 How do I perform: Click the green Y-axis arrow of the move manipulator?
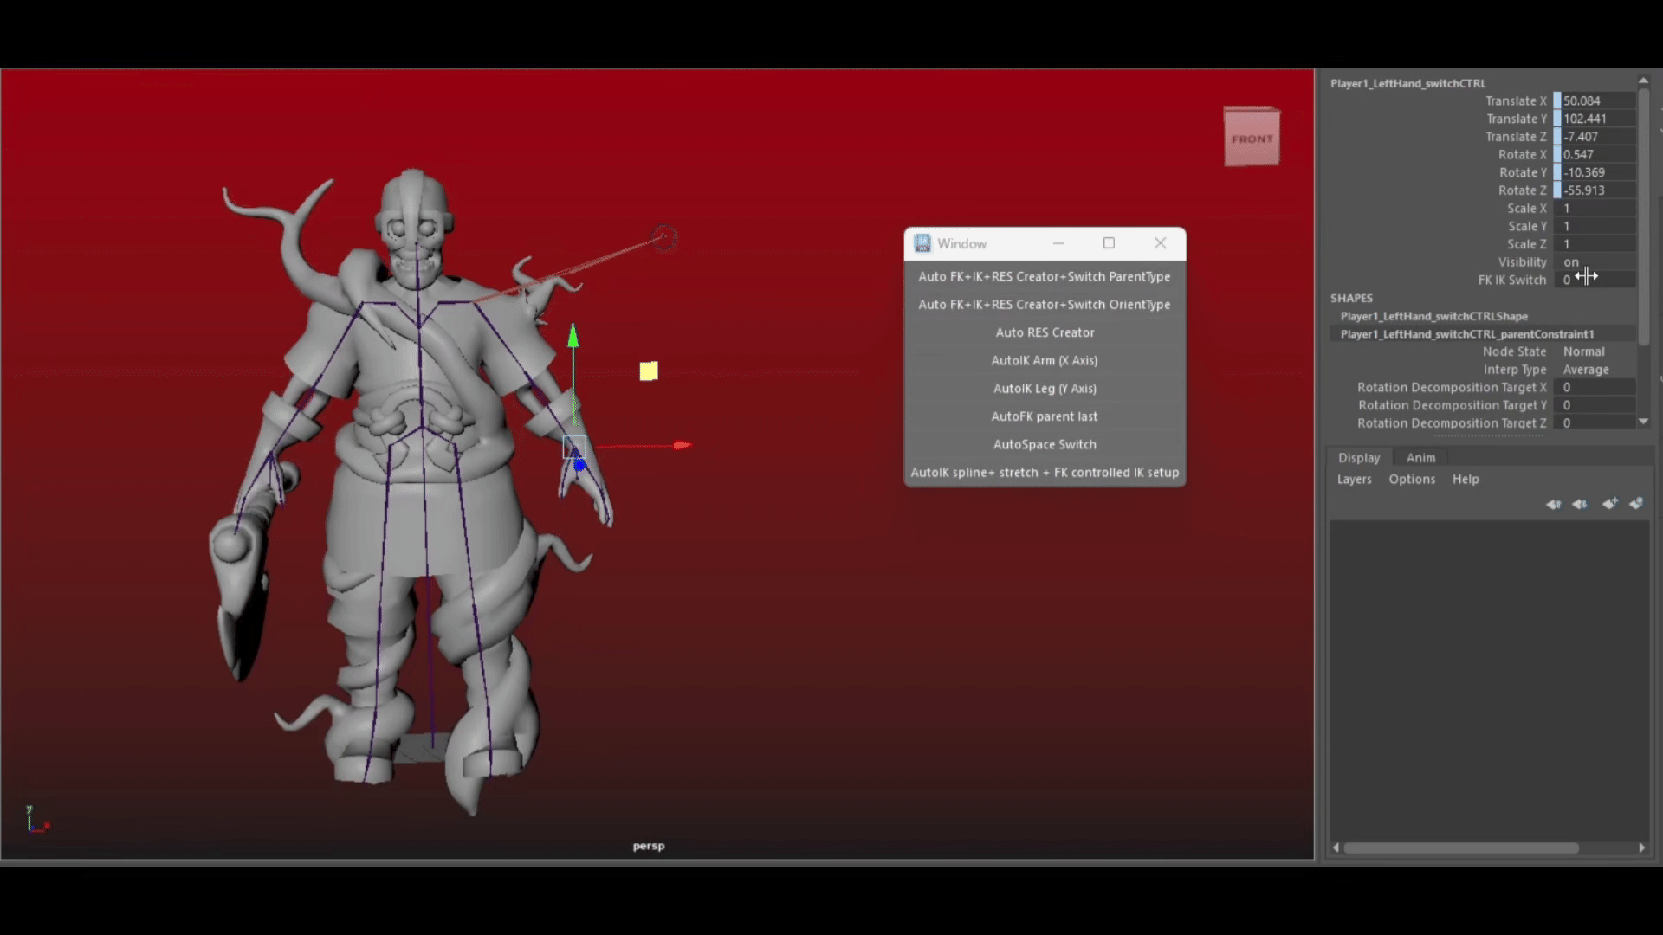coord(573,336)
